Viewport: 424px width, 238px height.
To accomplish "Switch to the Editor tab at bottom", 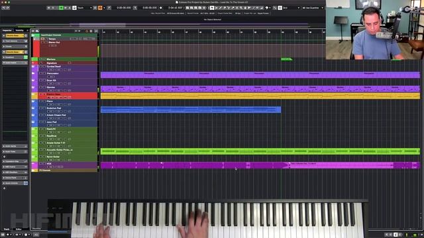I will coord(19,229).
